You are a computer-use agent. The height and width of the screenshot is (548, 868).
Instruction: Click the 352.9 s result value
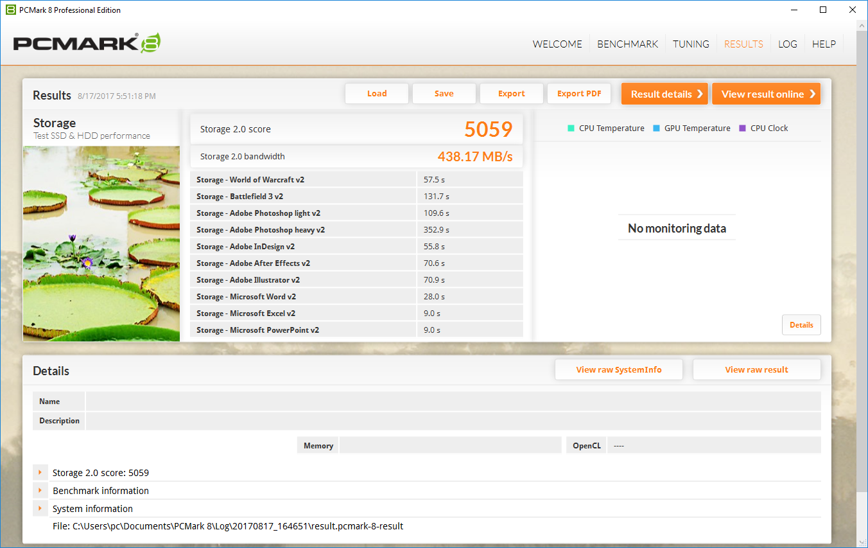pyautogui.click(x=436, y=229)
